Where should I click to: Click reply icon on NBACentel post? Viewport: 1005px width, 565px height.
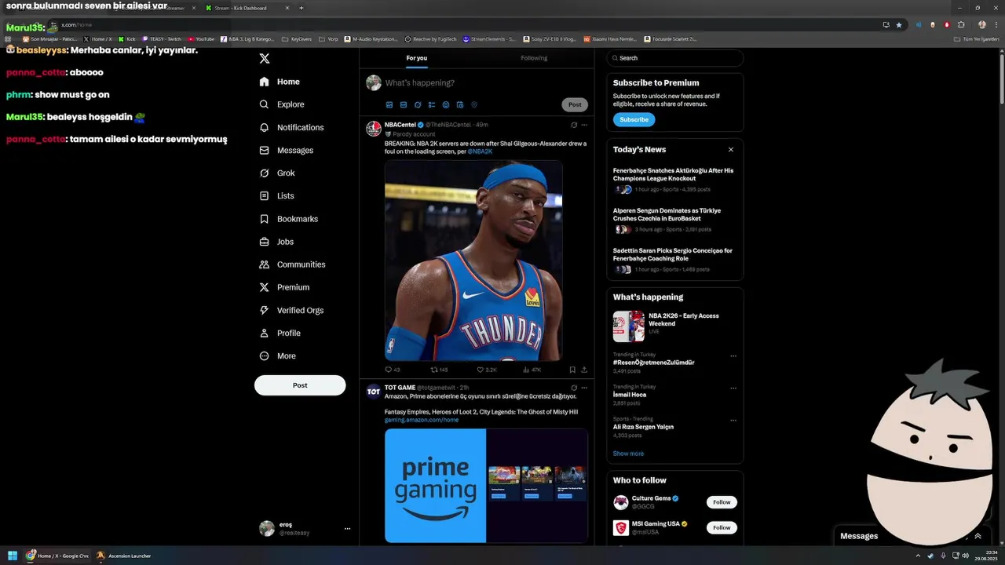pyautogui.click(x=388, y=370)
